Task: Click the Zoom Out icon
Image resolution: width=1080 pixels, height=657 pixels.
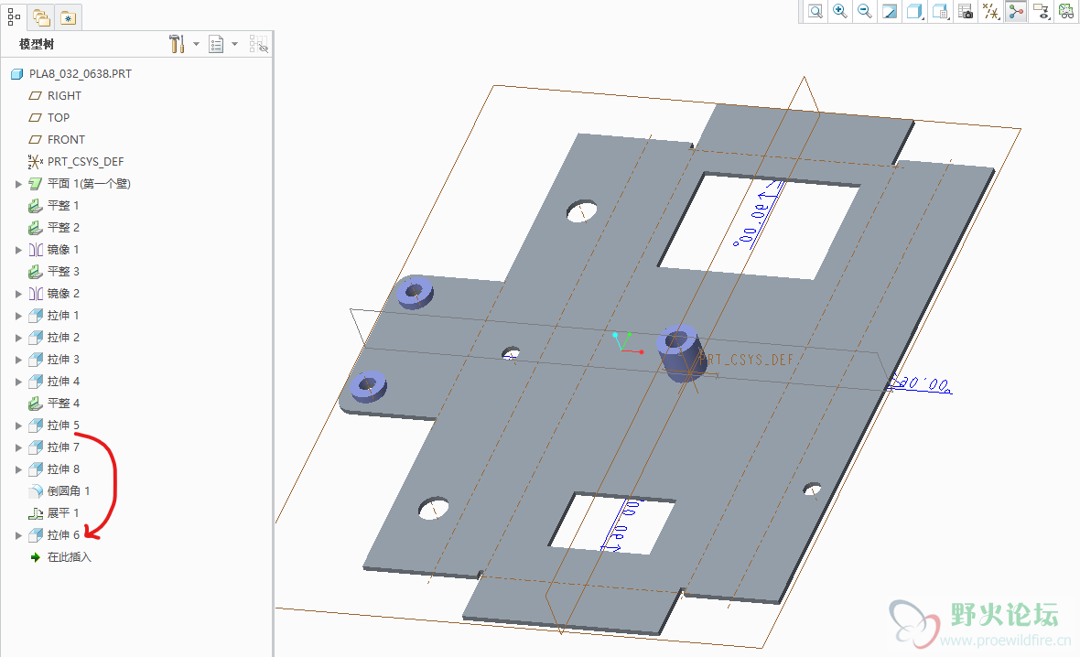Action: tap(865, 11)
